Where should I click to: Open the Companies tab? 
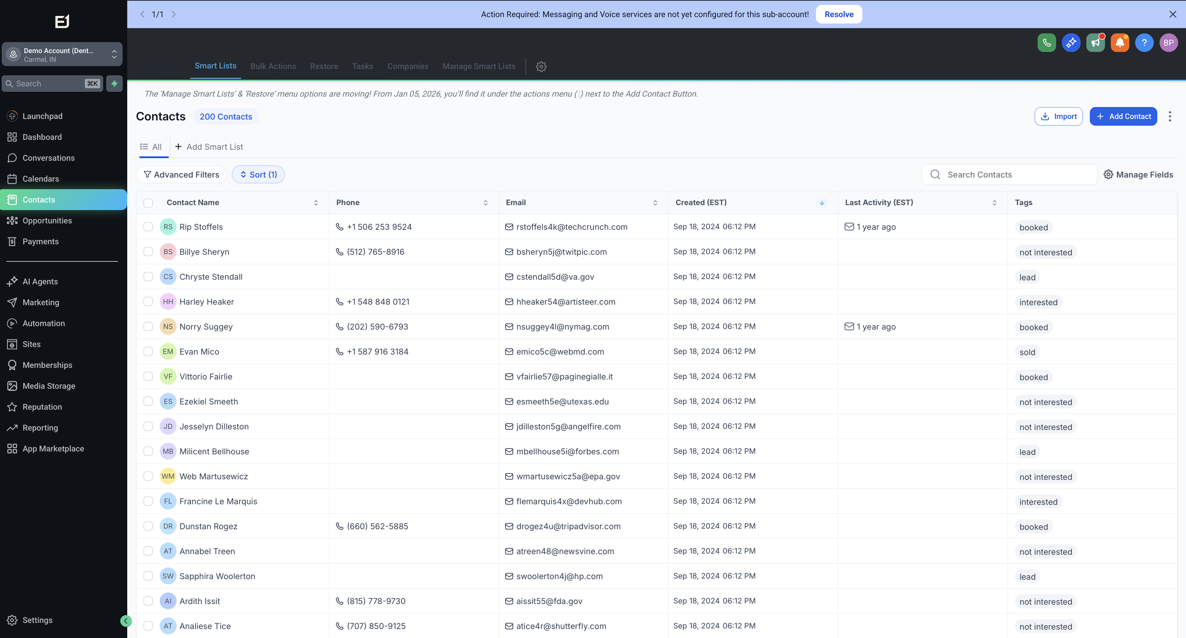coord(408,66)
